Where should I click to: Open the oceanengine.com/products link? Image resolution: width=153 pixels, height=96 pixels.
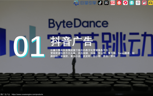click(x=27, y=94)
